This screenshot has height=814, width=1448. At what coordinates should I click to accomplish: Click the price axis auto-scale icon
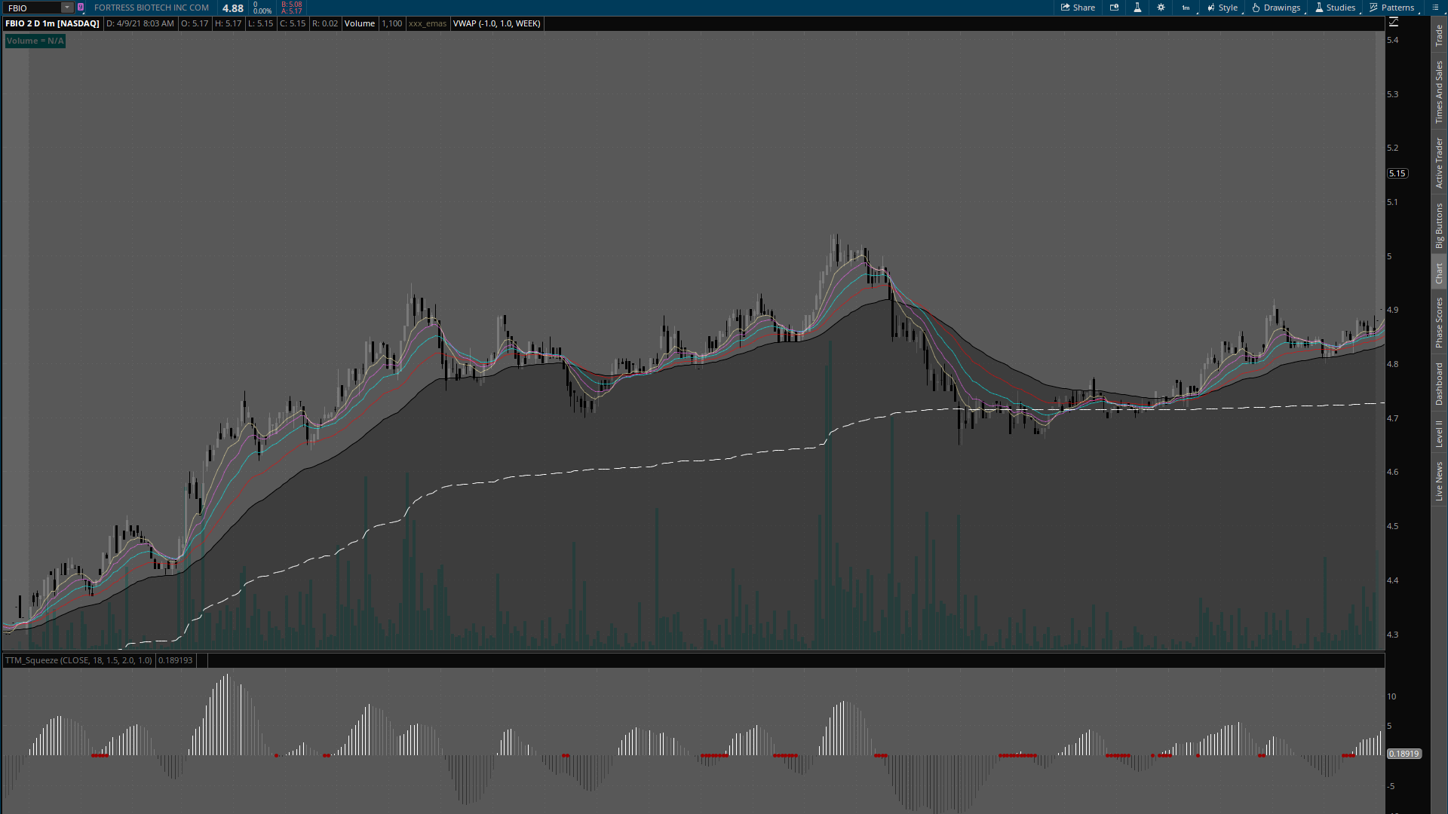[x=1393, y=23]
